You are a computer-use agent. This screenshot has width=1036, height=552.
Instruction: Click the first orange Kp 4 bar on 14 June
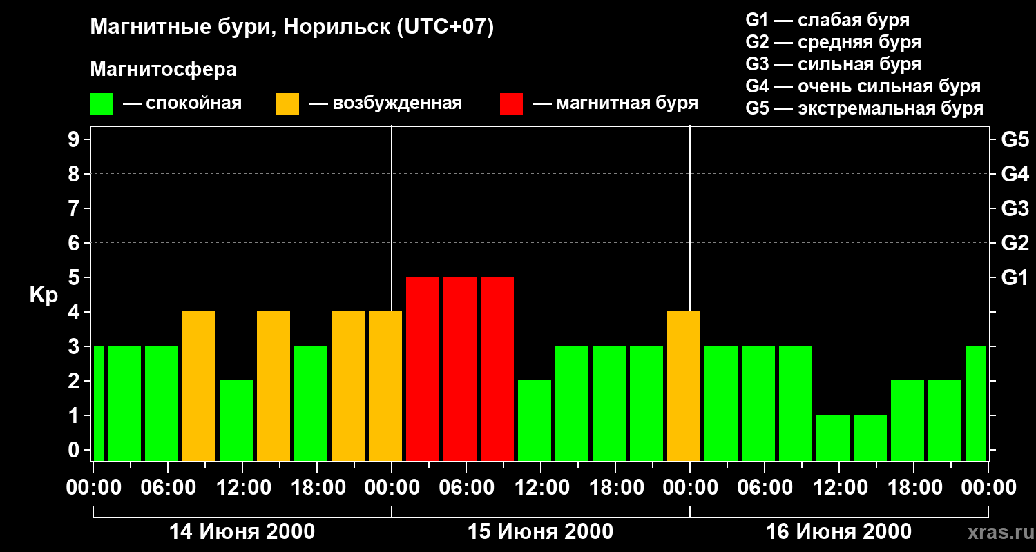tap(199, 386)
